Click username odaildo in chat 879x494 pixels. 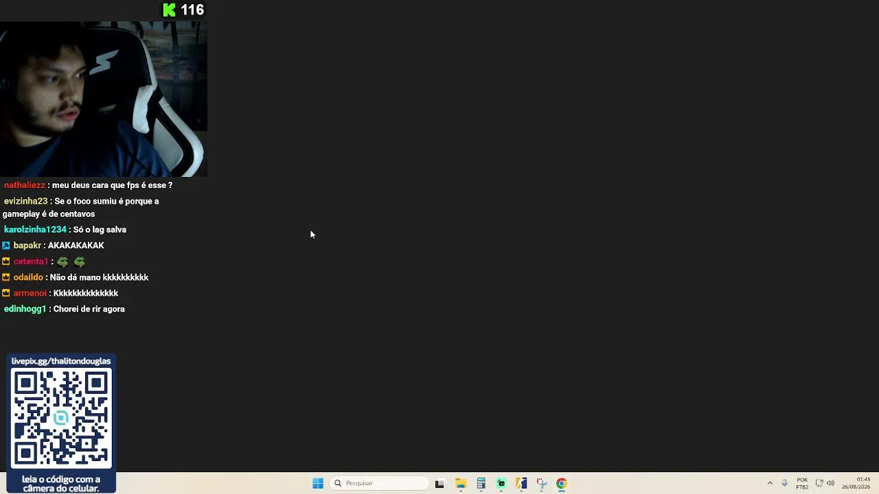coord(28,277)
